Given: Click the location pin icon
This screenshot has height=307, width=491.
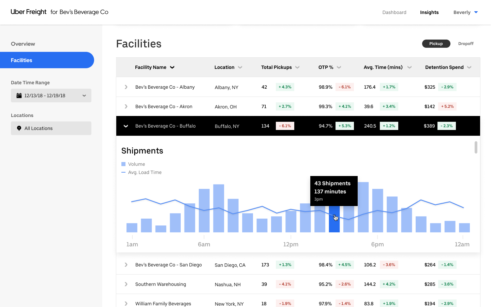Looking at the screenshot, I should [x=19, y=128].
